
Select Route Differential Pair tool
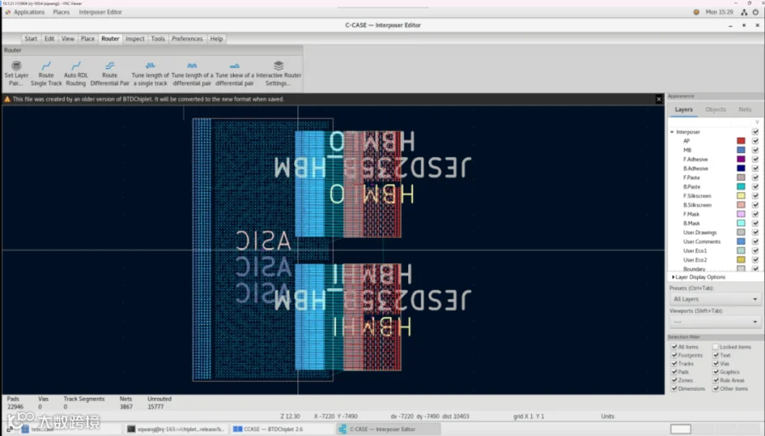click(x=110, y=73)
